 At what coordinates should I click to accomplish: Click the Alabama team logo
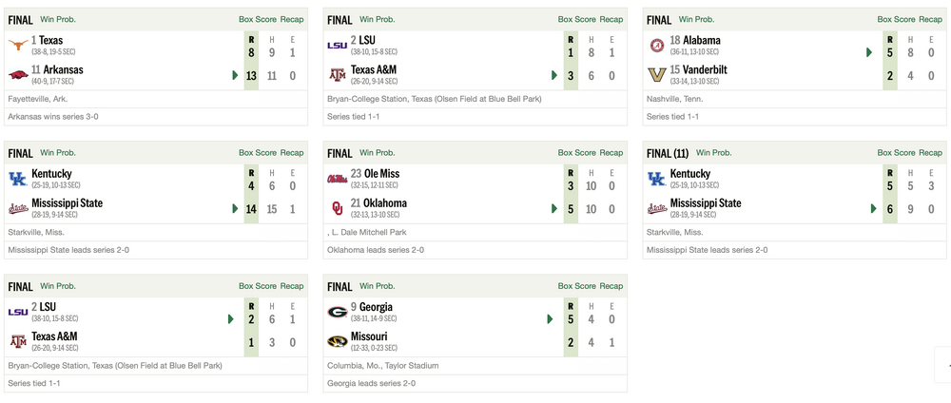click(x=657, y=45)
